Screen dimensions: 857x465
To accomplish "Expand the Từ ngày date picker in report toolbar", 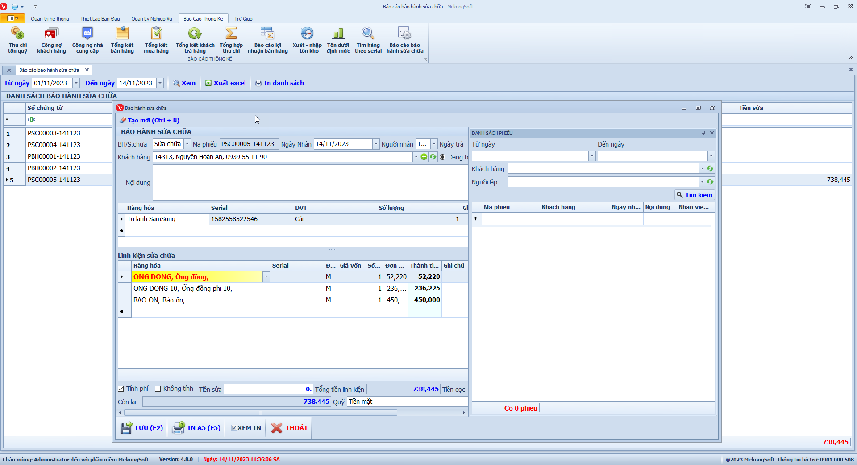I will tap(76, 83).
